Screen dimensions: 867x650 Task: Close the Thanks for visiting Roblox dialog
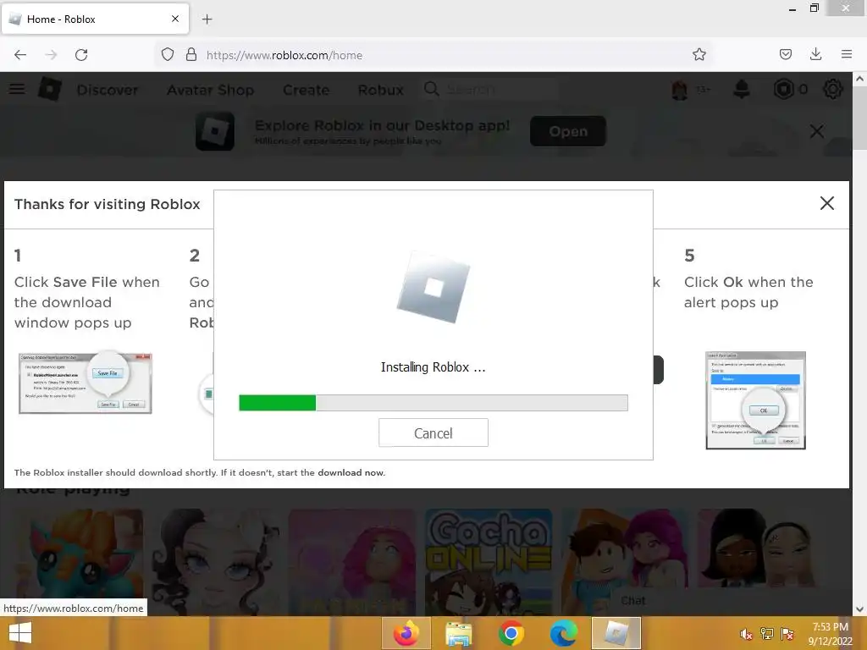[826, 203]
